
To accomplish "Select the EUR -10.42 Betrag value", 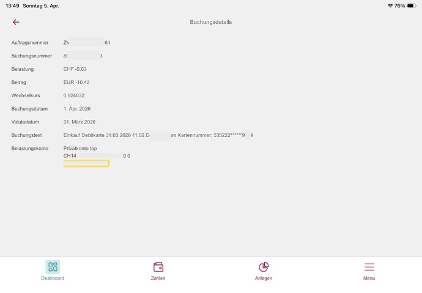I will coord(76,82).
